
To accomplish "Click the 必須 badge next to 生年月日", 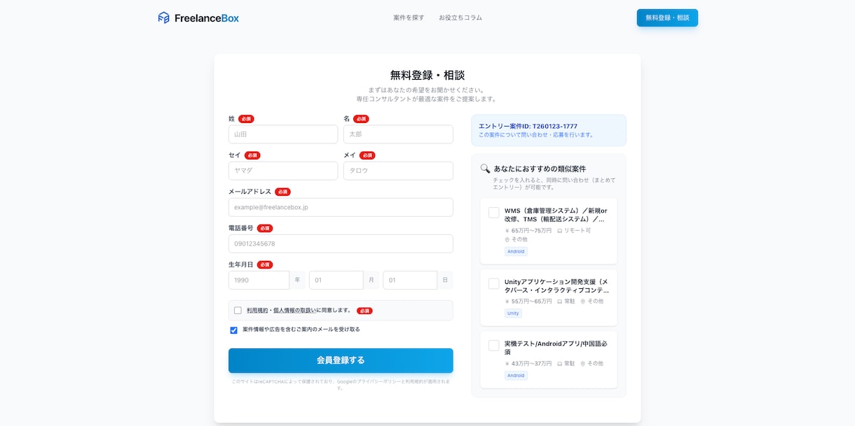I will [265, 264].
